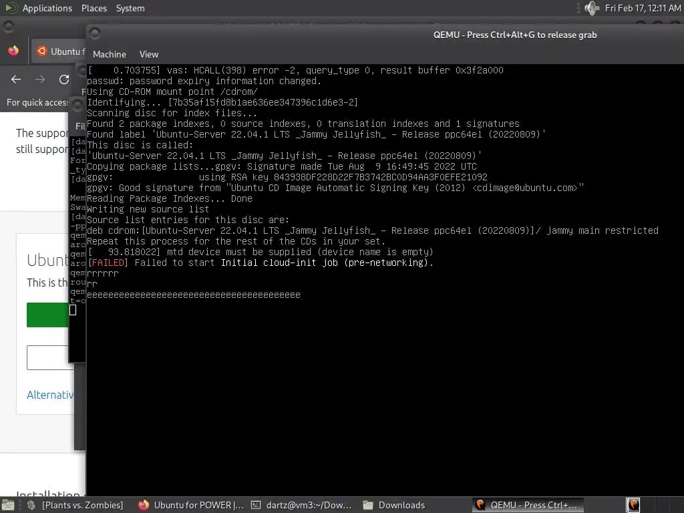Click 'Writing new source list' line

click(148, 209)
